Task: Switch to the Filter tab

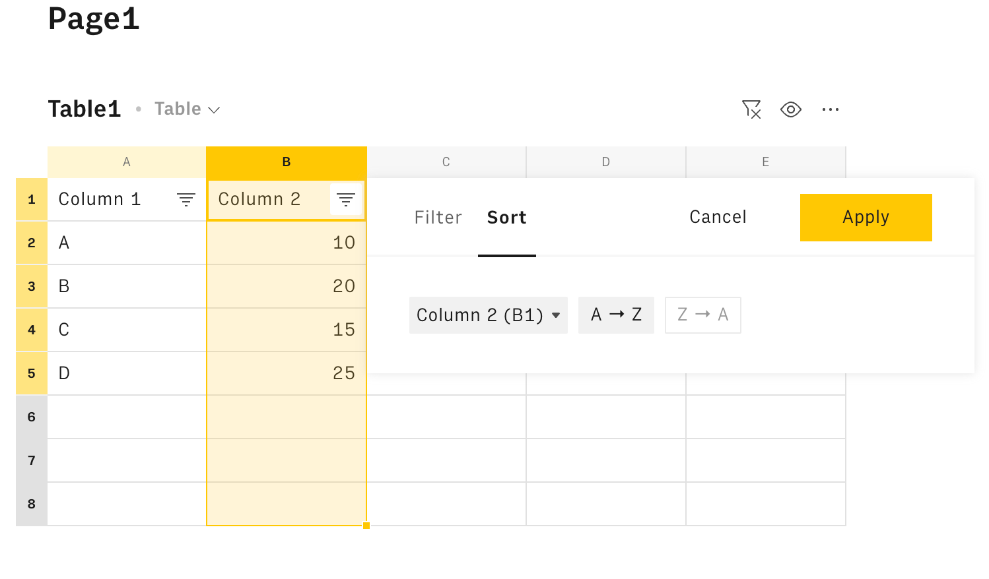Action: coord(438,218)
